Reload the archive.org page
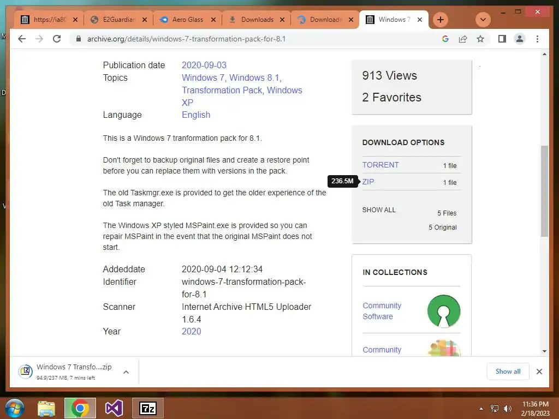 [57, 39]
